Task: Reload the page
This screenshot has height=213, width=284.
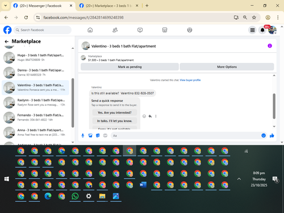Action: pyautogui.click(x=26, y=18)
